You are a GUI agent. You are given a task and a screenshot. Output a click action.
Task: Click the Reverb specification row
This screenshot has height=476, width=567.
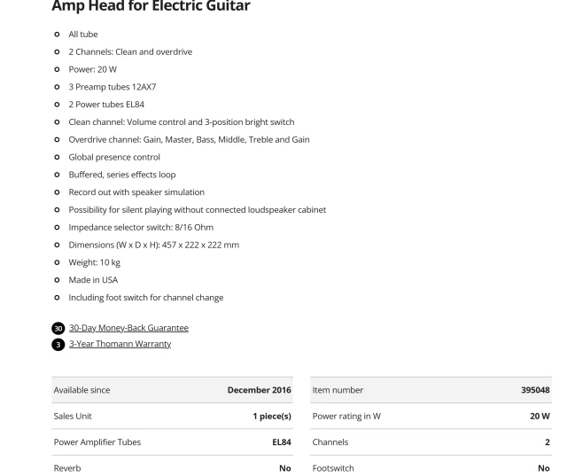[x=172, y=466]
